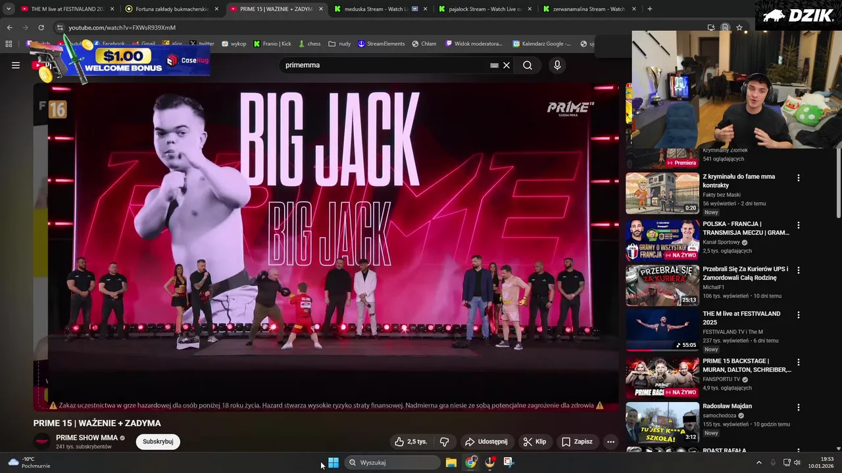Save video with Zapisz button

point(577,441)
